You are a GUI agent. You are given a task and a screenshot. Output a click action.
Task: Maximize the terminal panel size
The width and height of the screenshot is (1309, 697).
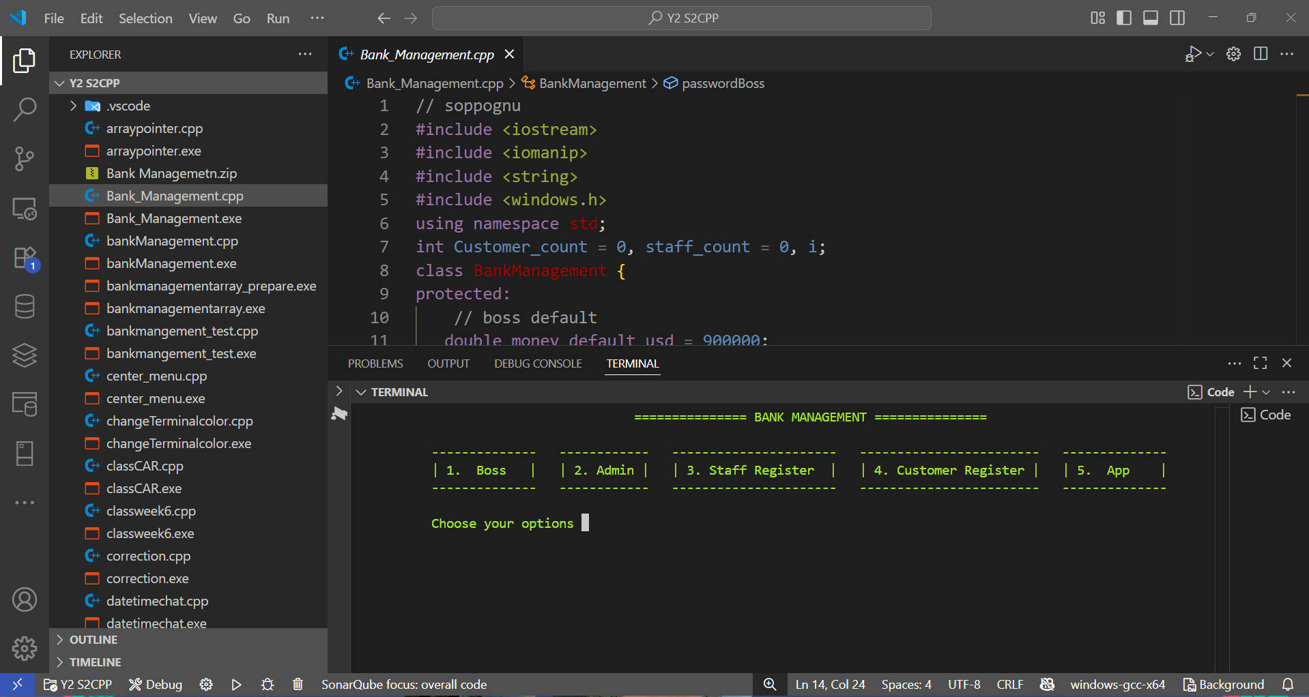(1260, 363)
